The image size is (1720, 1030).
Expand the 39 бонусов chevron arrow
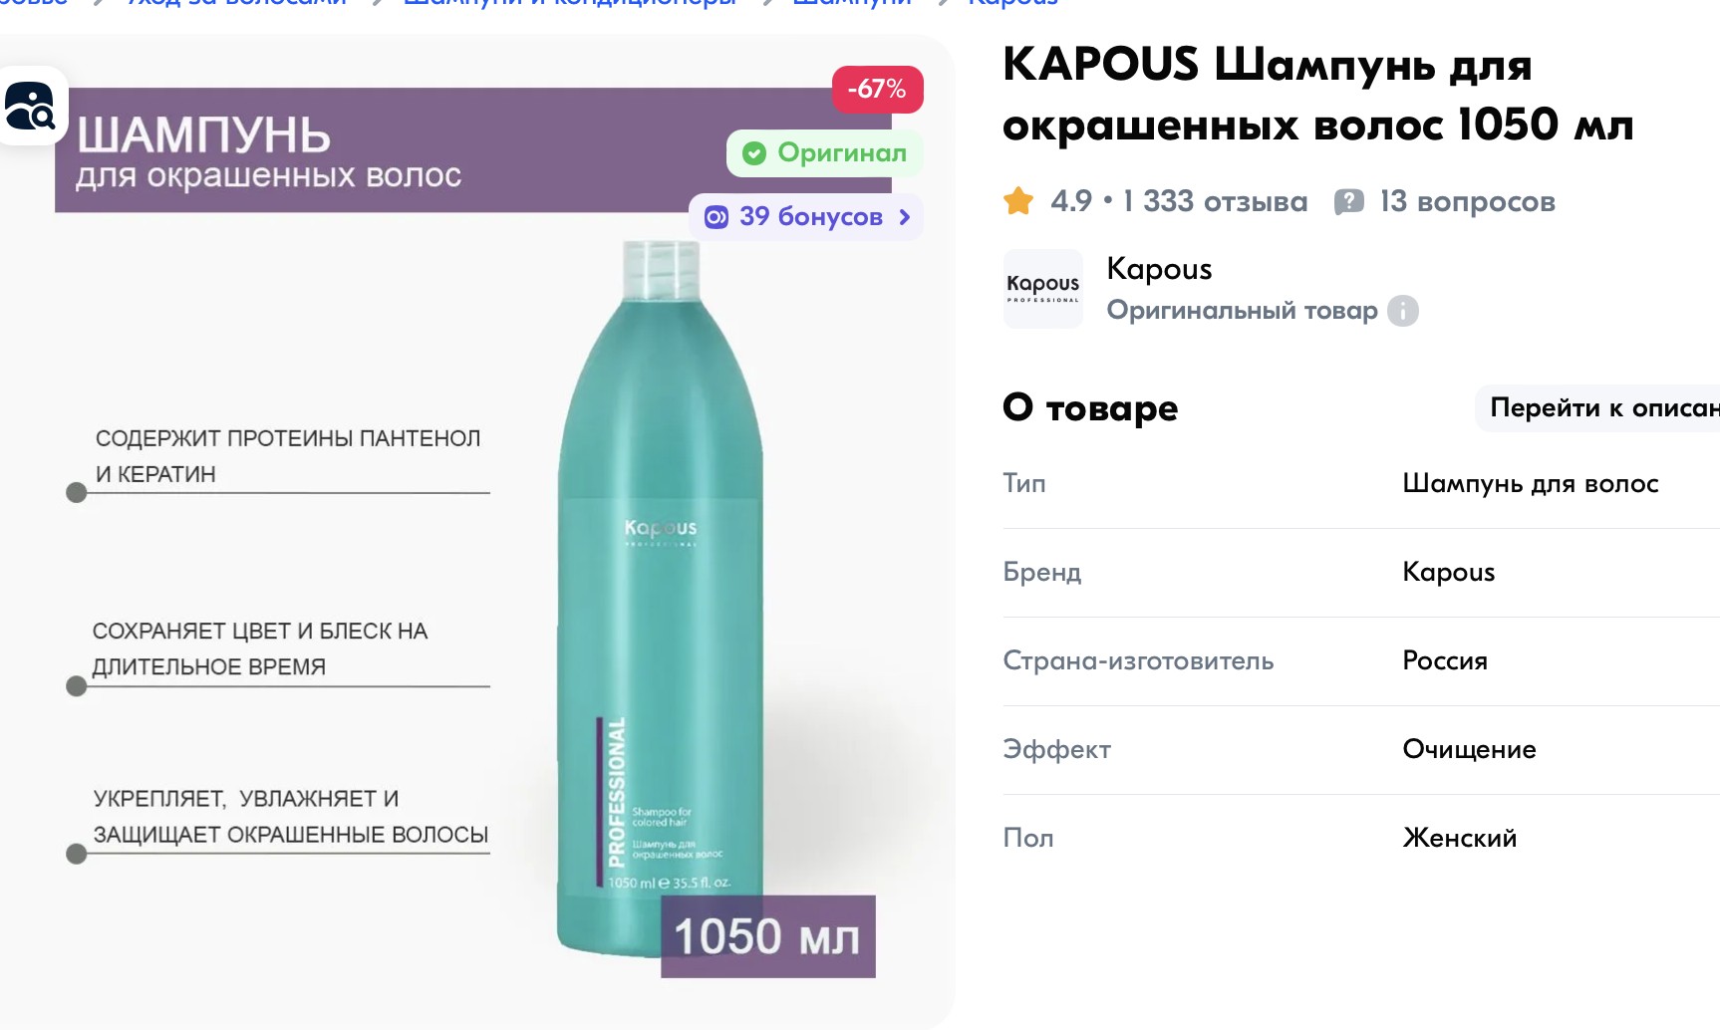click(904, 217)
